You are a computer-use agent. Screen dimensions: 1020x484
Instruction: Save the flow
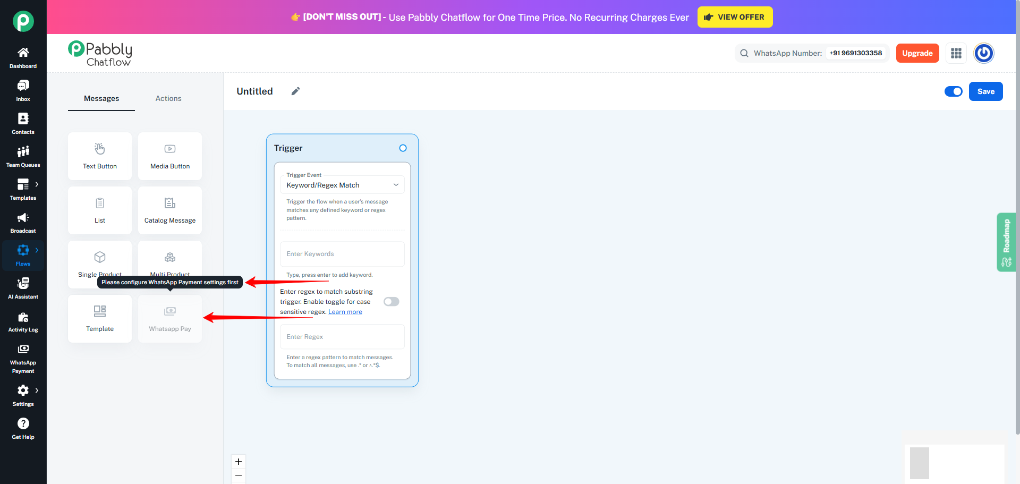tap(986, 91)
